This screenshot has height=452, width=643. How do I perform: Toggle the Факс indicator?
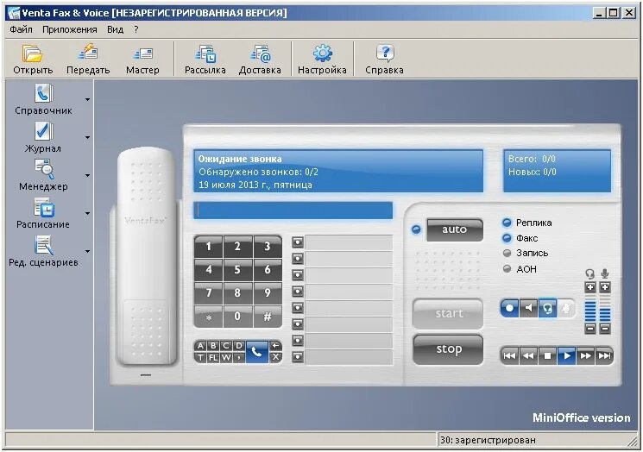click(x=507, y=238)
